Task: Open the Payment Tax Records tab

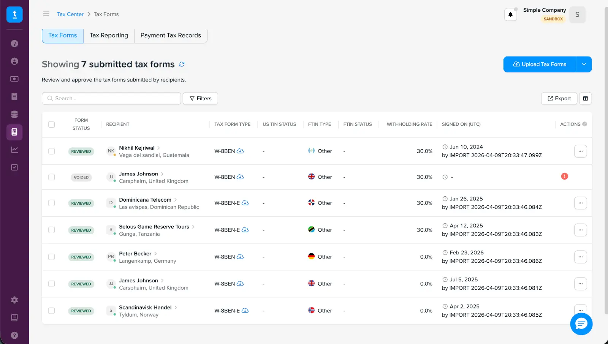Action: 171,35
